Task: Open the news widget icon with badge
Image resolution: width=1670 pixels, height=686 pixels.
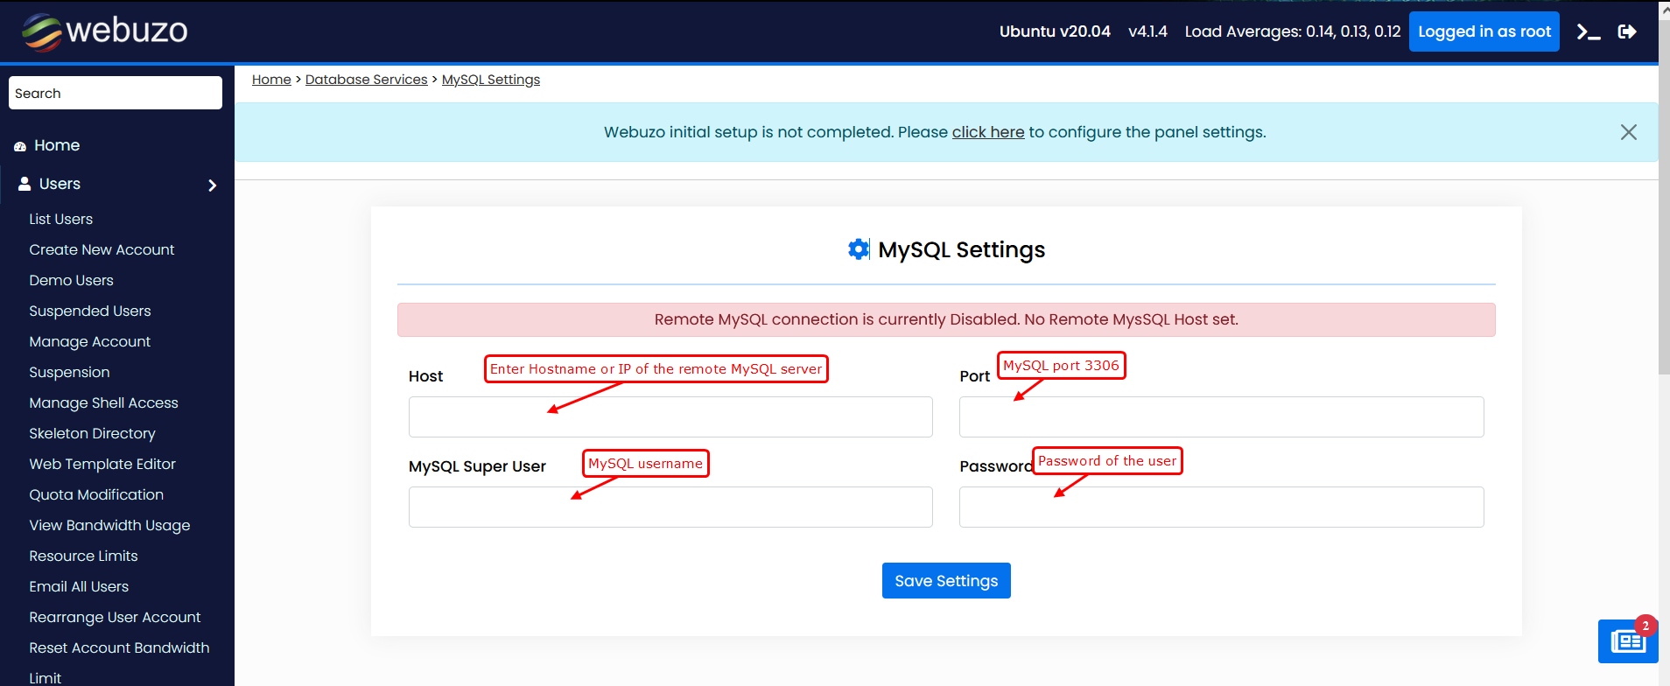Action: [1627, 641]
